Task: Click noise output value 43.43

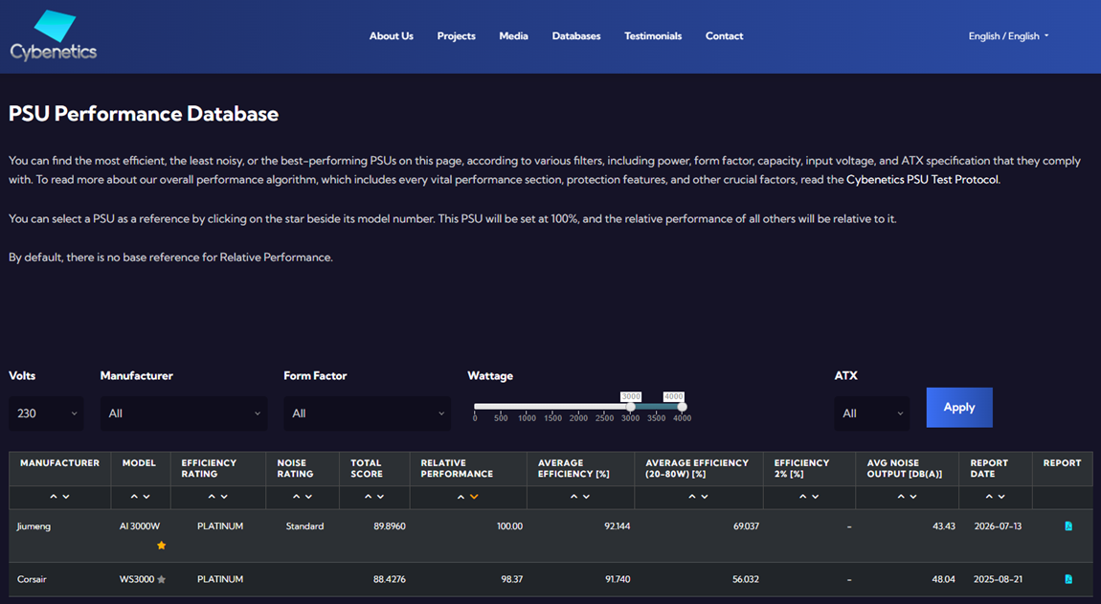Action: pyautogui.click(x=944, y=526)
